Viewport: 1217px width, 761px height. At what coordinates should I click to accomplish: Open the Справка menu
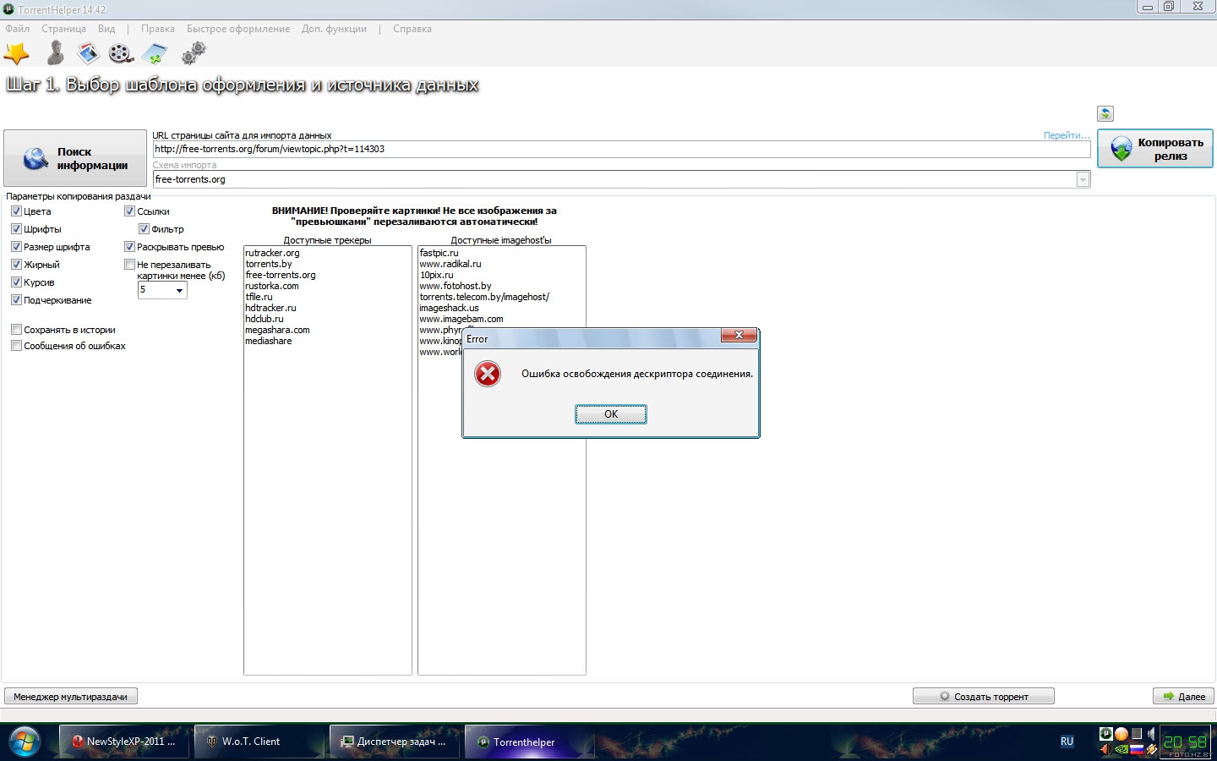coord(412,29)
